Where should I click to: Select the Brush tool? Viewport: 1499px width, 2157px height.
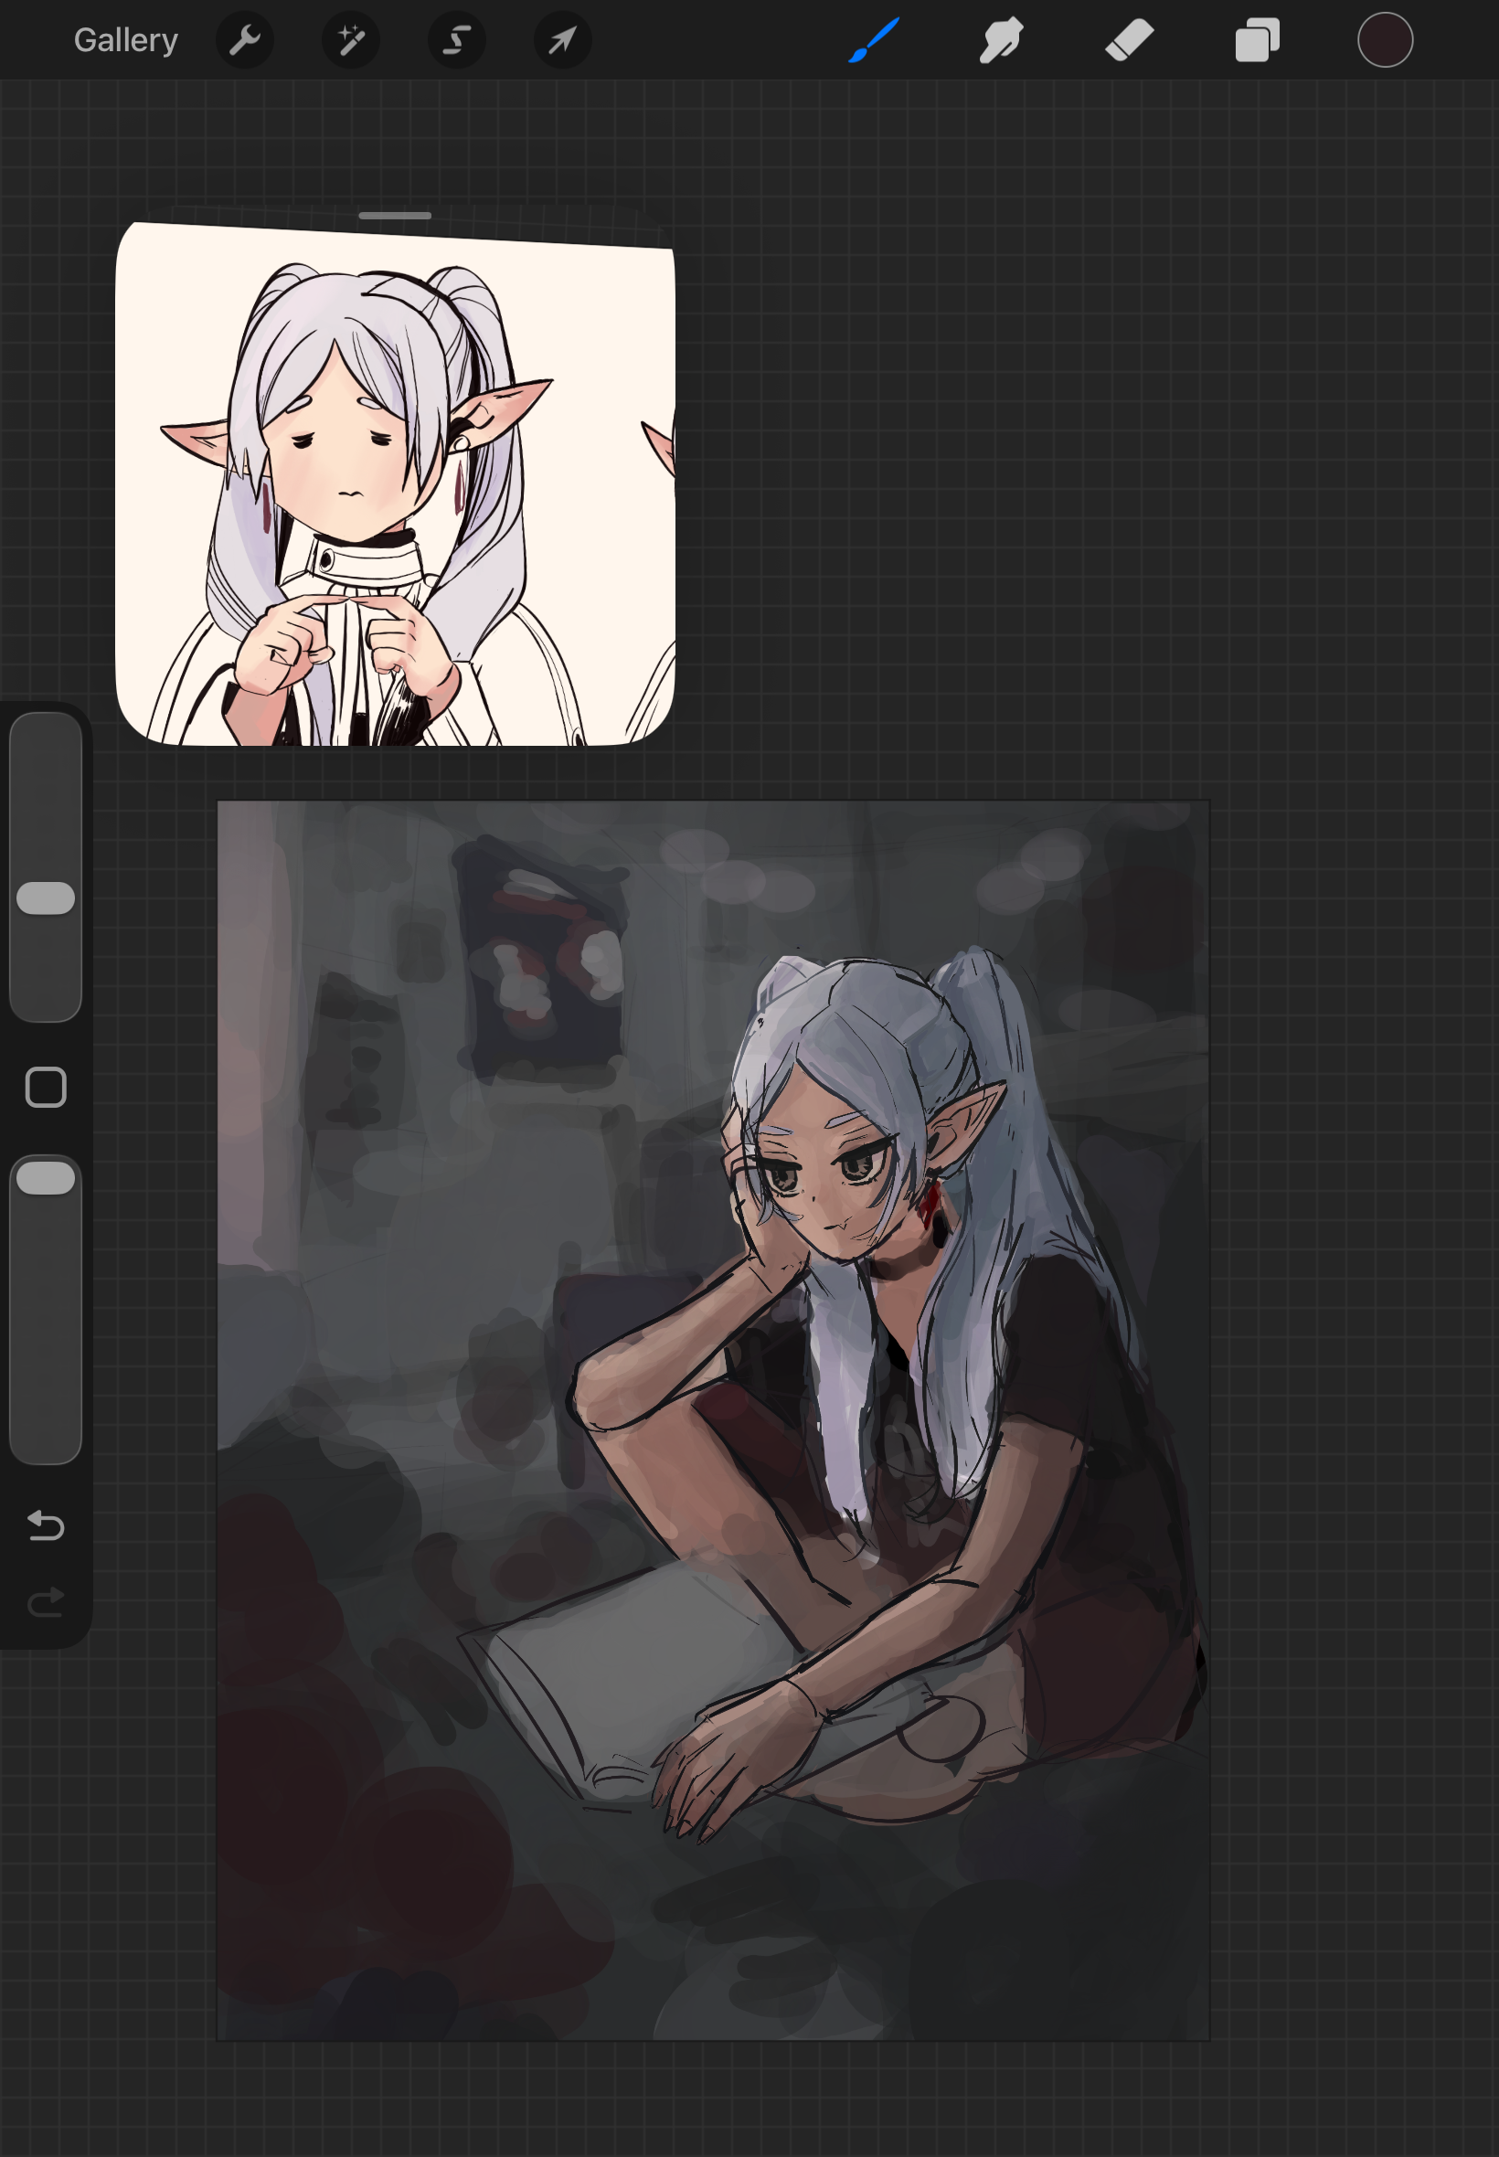point(875,40)
